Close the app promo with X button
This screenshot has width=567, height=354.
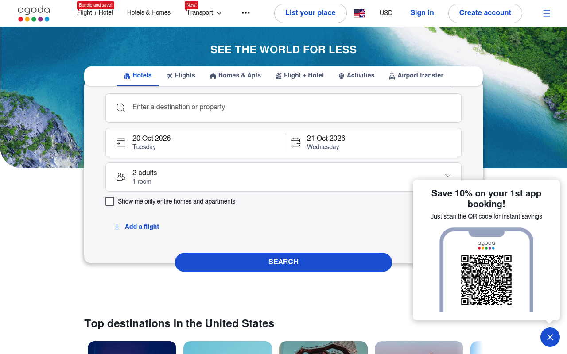coord(550,337)
